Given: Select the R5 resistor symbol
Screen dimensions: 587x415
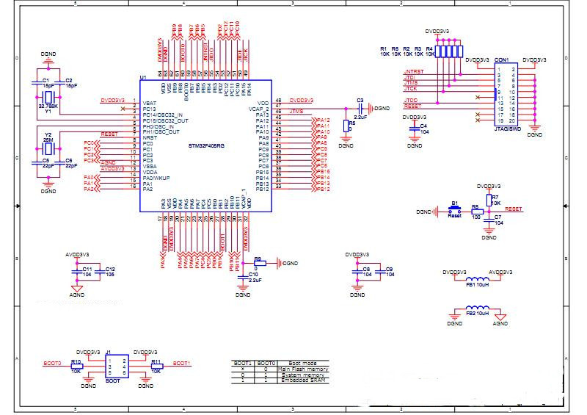Looking at the screenshot, I should coord(346,126).
